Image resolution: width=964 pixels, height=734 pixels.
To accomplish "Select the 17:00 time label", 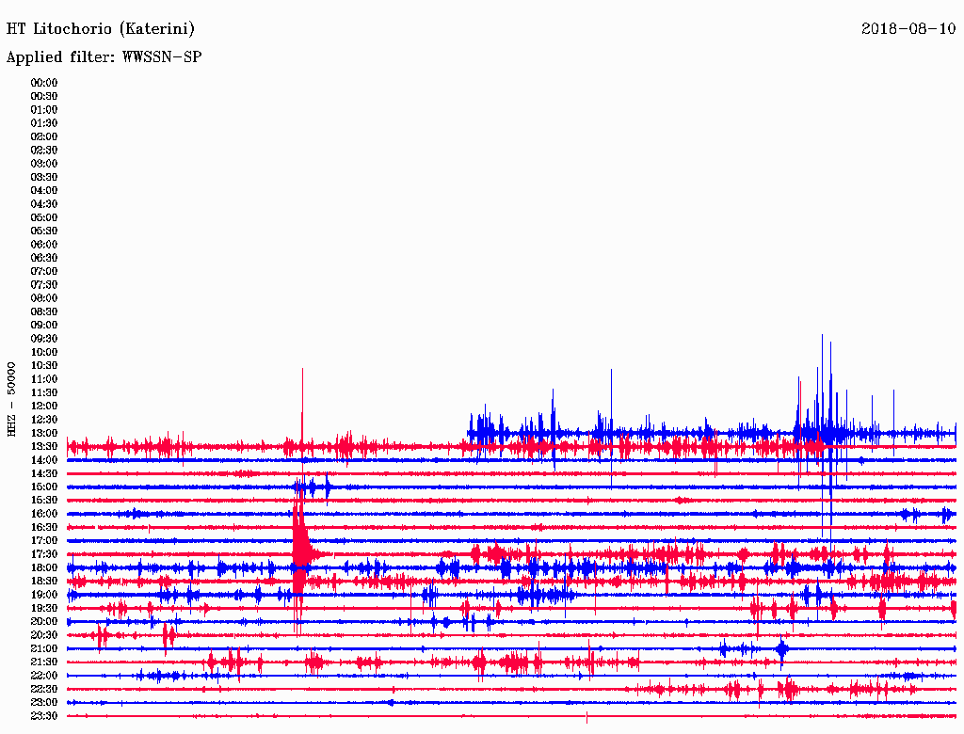I will tap(44, 541).
